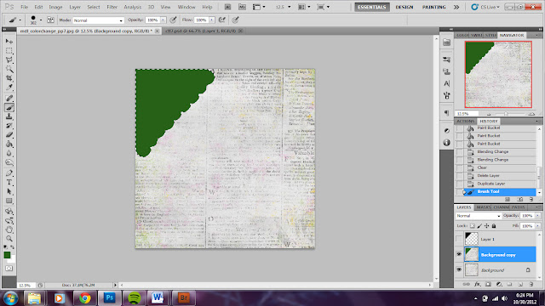
Task: Toggle tablet pressure controls opacity
Action: point(173,20)
